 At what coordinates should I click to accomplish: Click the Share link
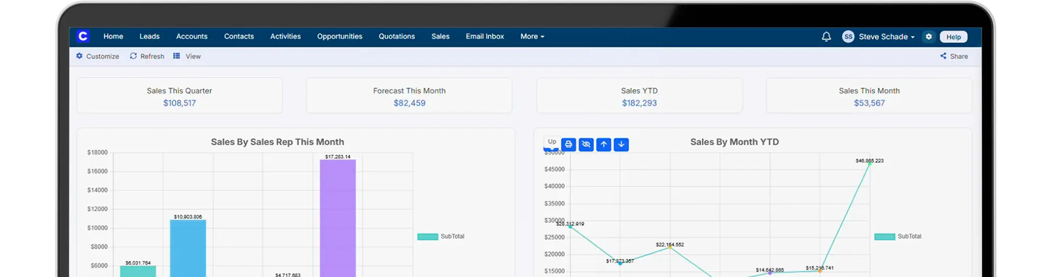[954, 56]
